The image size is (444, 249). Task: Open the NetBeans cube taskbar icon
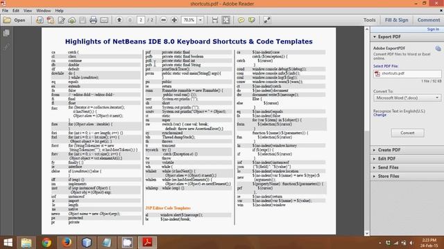[86, 243]
